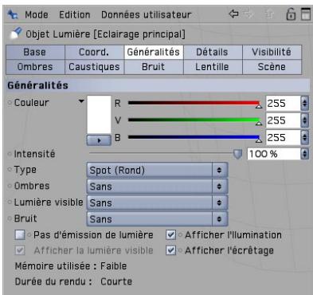Screen dimensions: 313x295
Task: Toggle the padlock lock icon
Action: pos(291,14)
